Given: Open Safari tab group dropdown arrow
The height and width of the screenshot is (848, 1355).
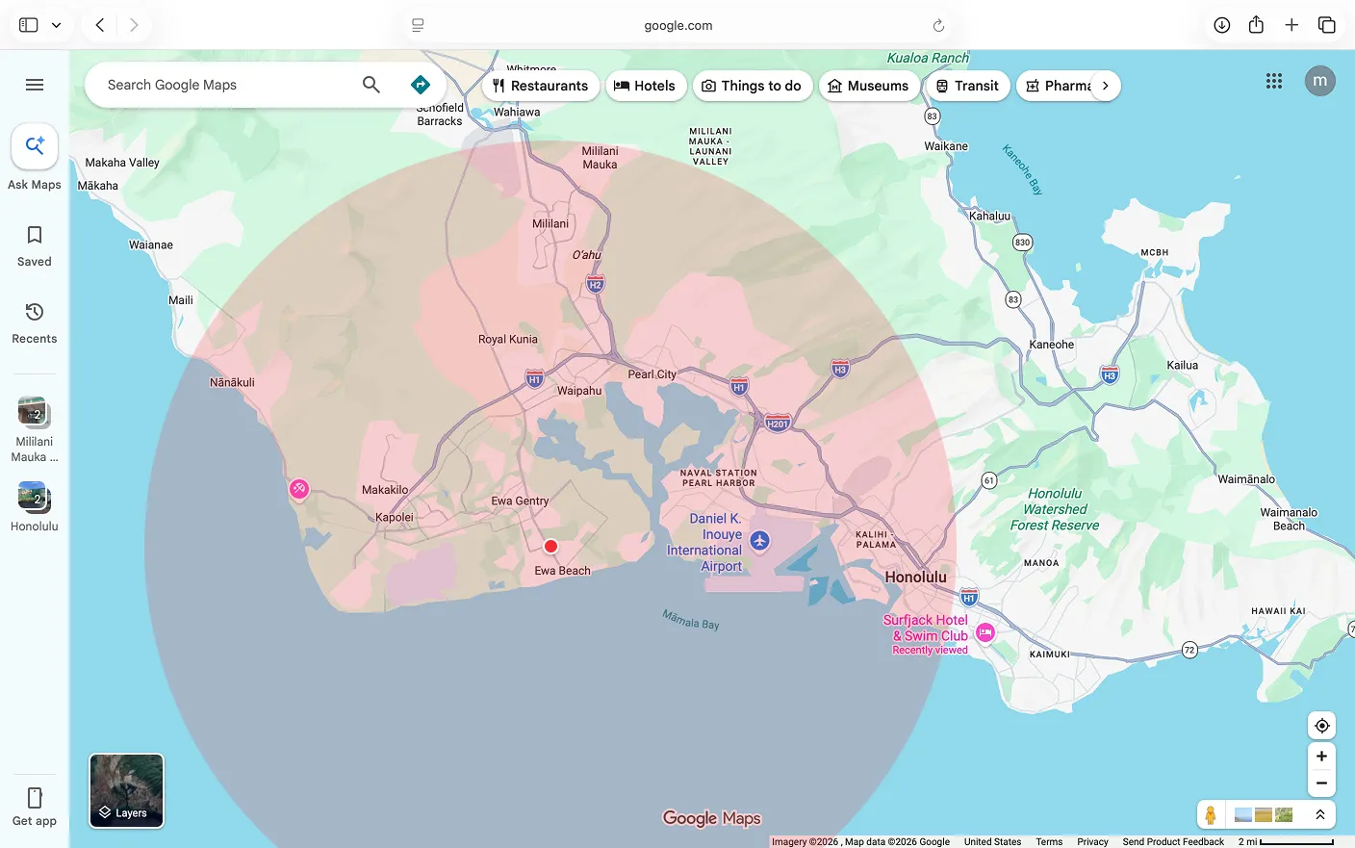Looking at the screenshot, I should pyautogui.click(x=56, y=25).
